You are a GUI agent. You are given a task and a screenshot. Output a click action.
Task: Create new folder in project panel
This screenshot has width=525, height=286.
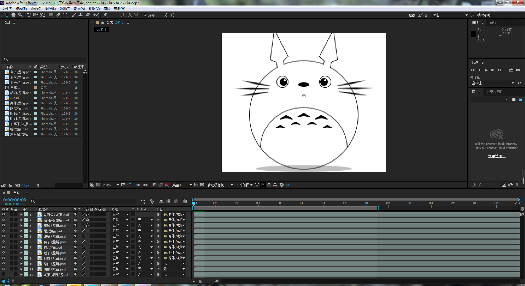point(11,186)
